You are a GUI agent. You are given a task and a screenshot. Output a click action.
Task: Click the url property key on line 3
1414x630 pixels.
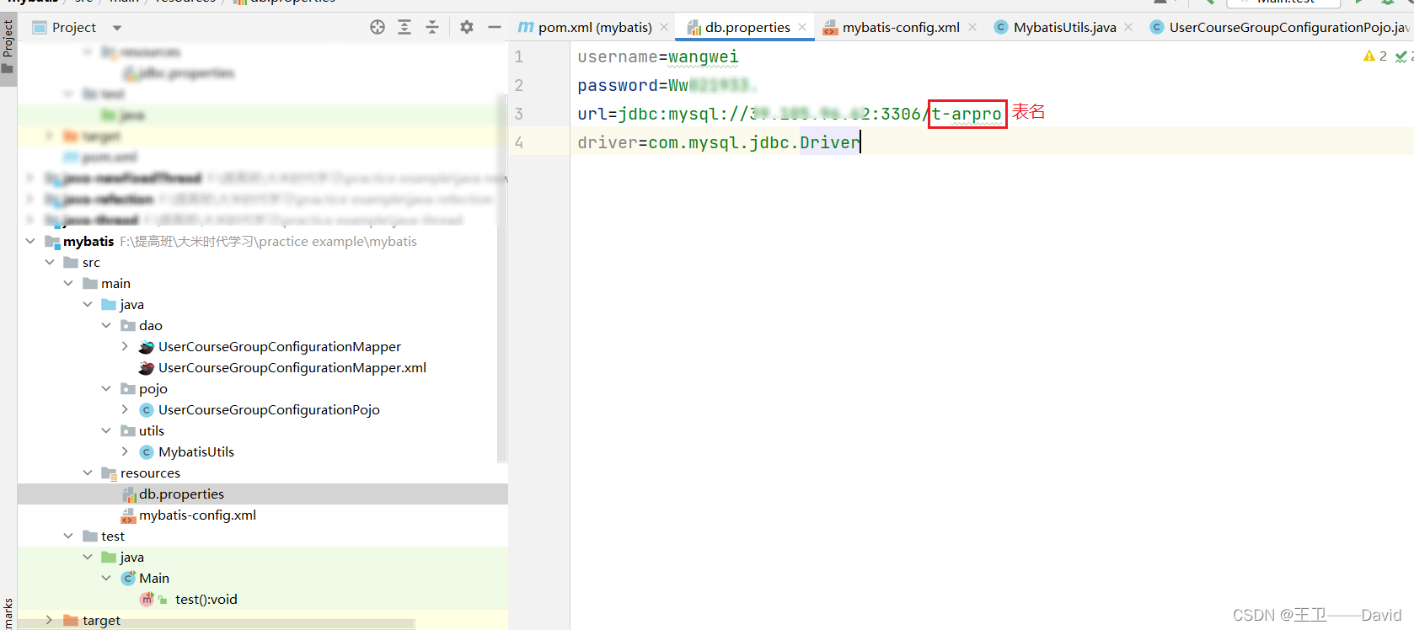pos(592,114)
